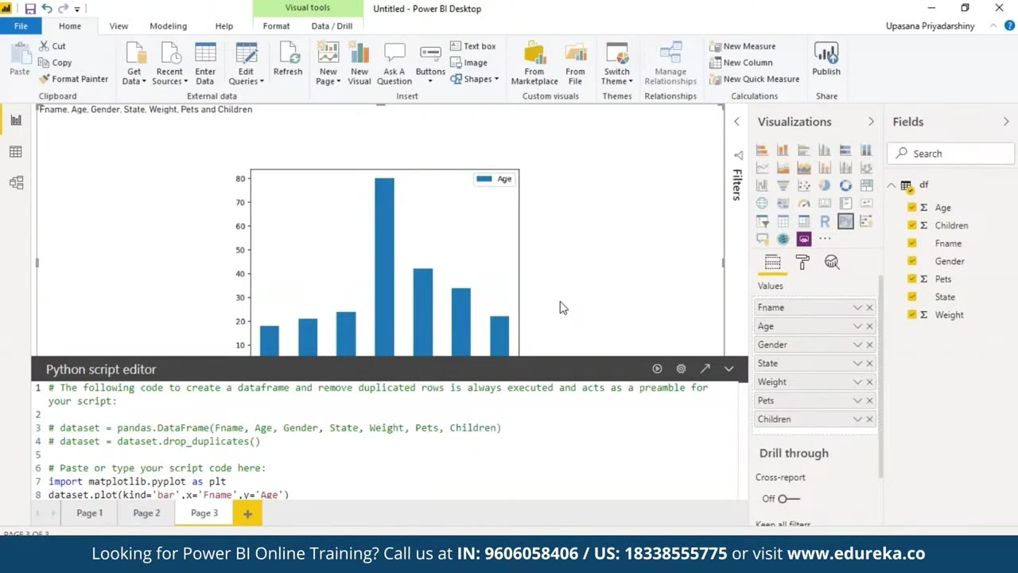The width and height of the screenshot is (1018, 573).
Task: Select the Slicer visual icon
Action: click(x=762, y=221)
